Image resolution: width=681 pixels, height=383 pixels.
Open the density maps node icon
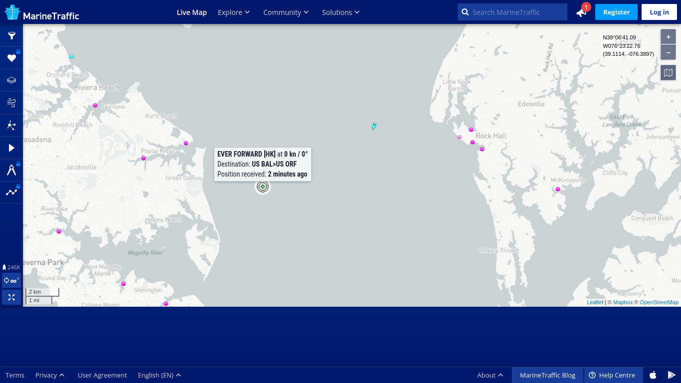pyautogui.click(x=11, y=125)
